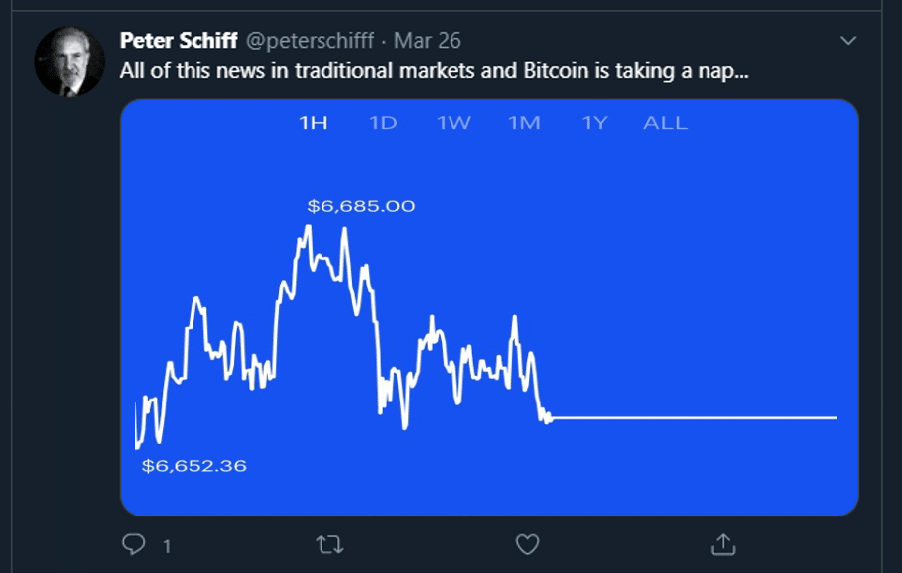Show ALL time price history
The height and width of the screenshot is (573, 902).
tap(665, 123)
